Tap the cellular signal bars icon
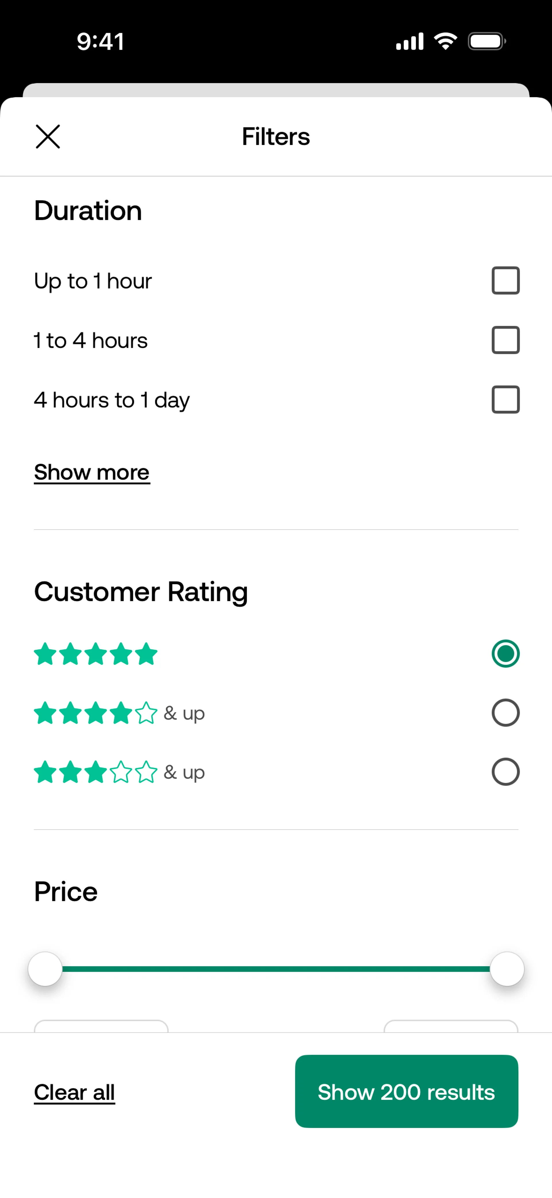This screenshot has height=1198, width=552. [x=409, y=41]
